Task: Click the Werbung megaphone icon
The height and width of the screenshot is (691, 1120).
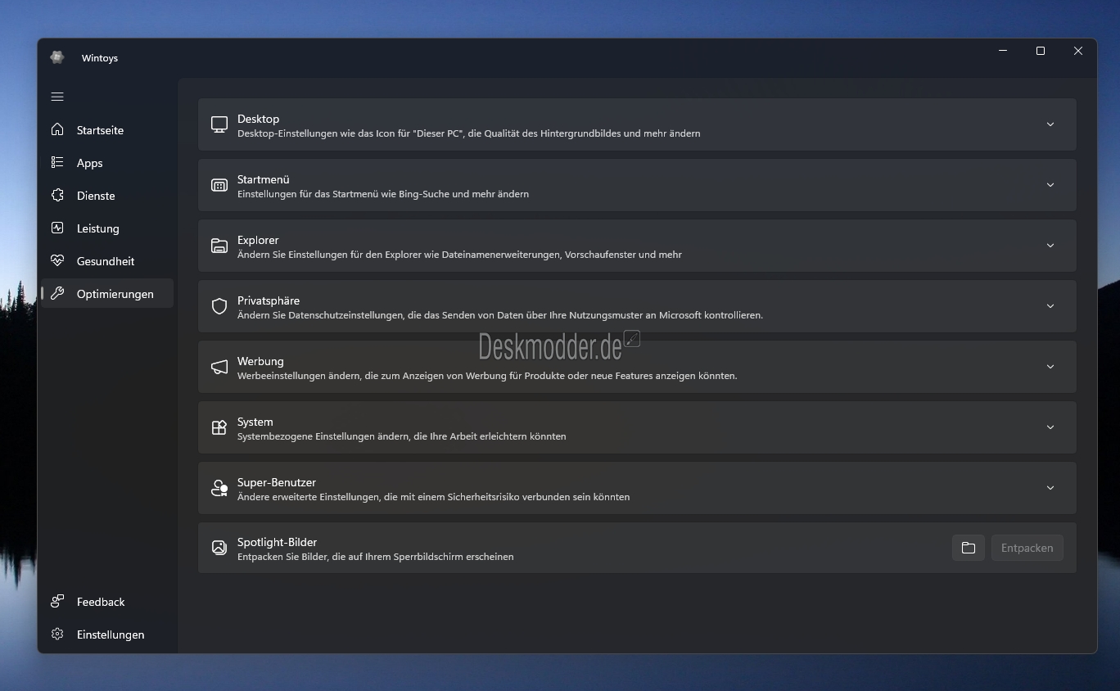Action: 219,367
